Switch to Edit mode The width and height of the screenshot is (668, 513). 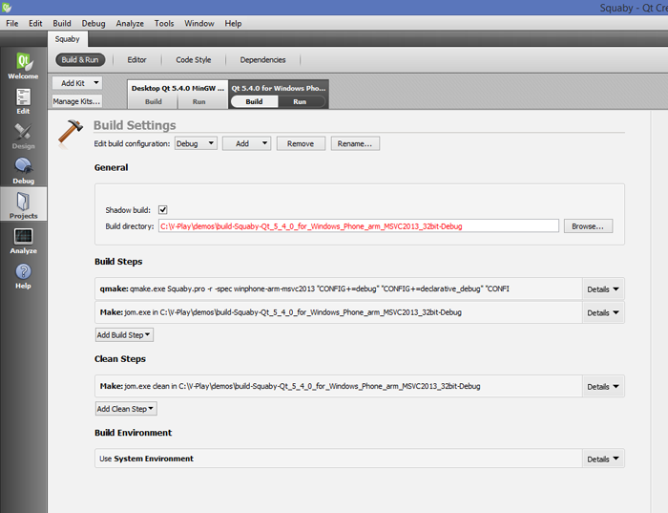(24, 101)
